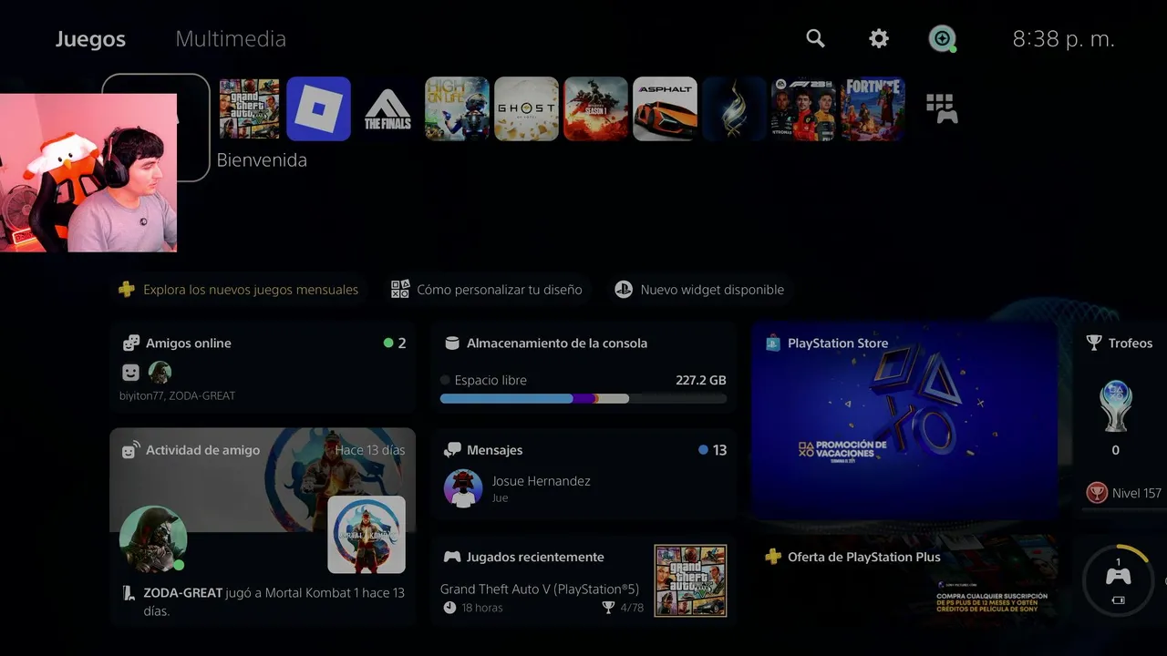Click ZODA-GREAT friend avatar in Amigos online
This screenshot has width=1167, height=656.
[160, 372]
